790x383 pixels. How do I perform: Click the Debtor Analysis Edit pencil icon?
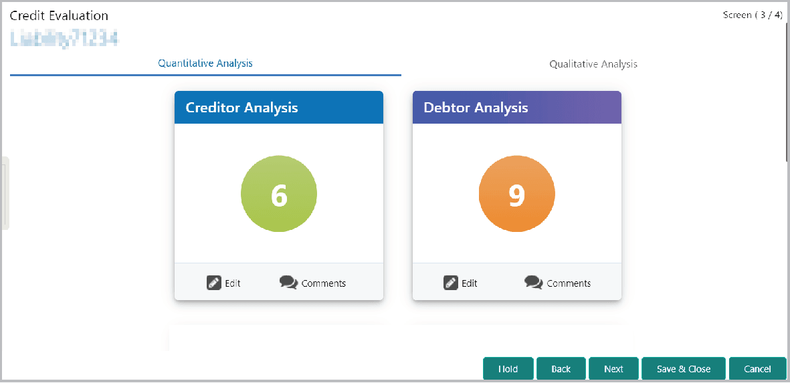click(451, 283)
